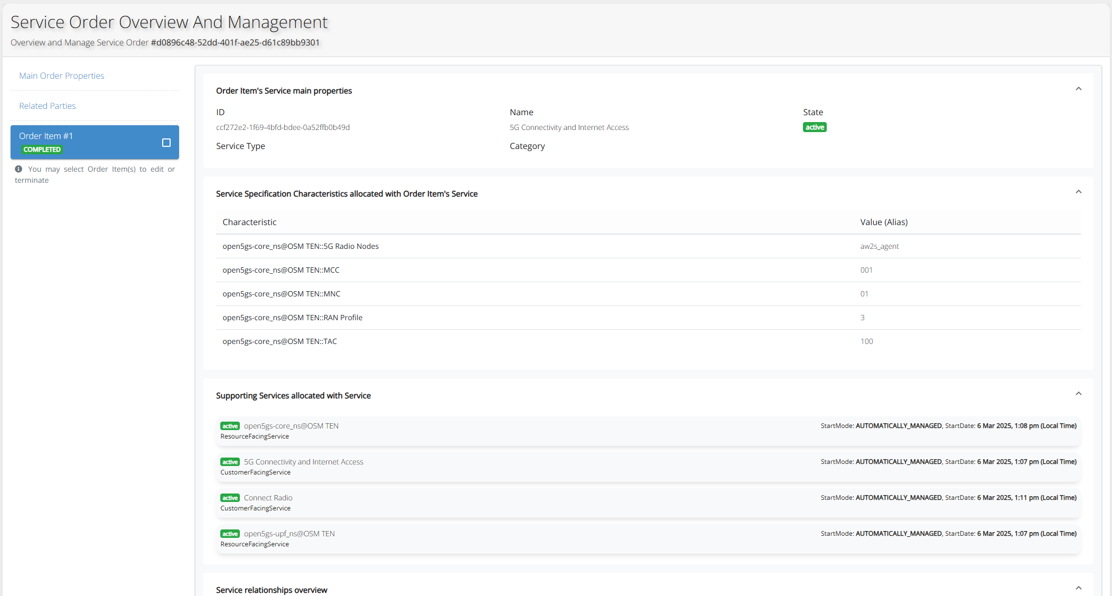Collapse Service relationships overview section
Image resolution: width=1112 pixels, height=596 pixels.
click(1078, 588)
